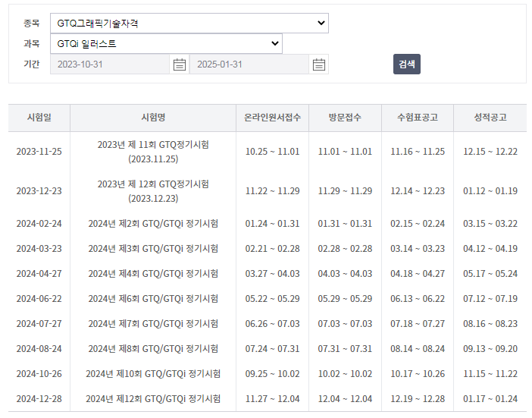Click the exam date 2024-12-28 cell
The image size is (532, 418).
click(39, 399)
